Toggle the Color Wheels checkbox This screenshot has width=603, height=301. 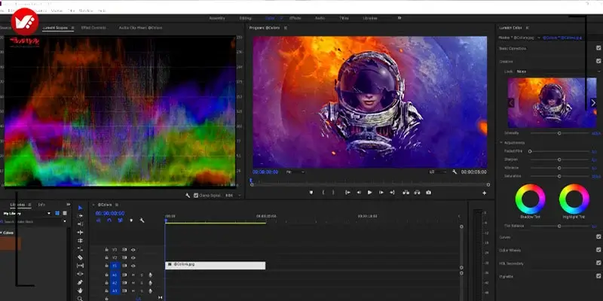(x=598, y=250)
